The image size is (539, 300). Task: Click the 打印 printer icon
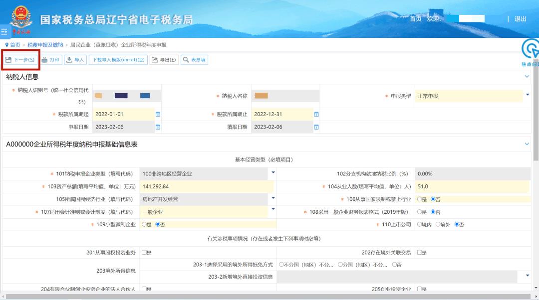tap(45, 60)
